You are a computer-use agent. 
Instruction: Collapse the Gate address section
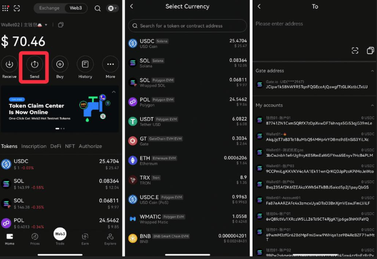coord(372,71)
